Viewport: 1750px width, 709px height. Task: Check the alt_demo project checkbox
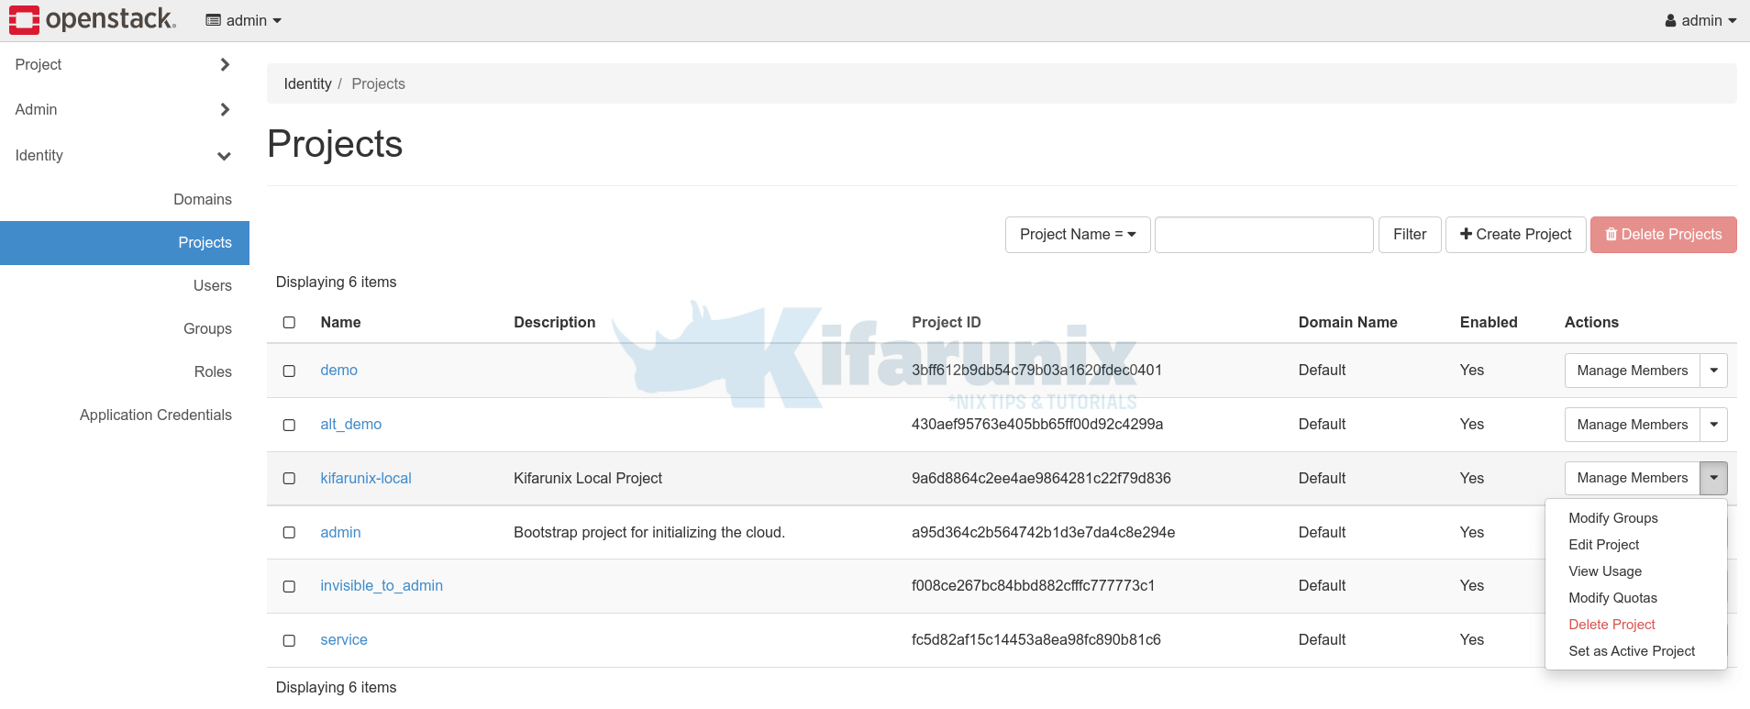(x=289, y=425)
